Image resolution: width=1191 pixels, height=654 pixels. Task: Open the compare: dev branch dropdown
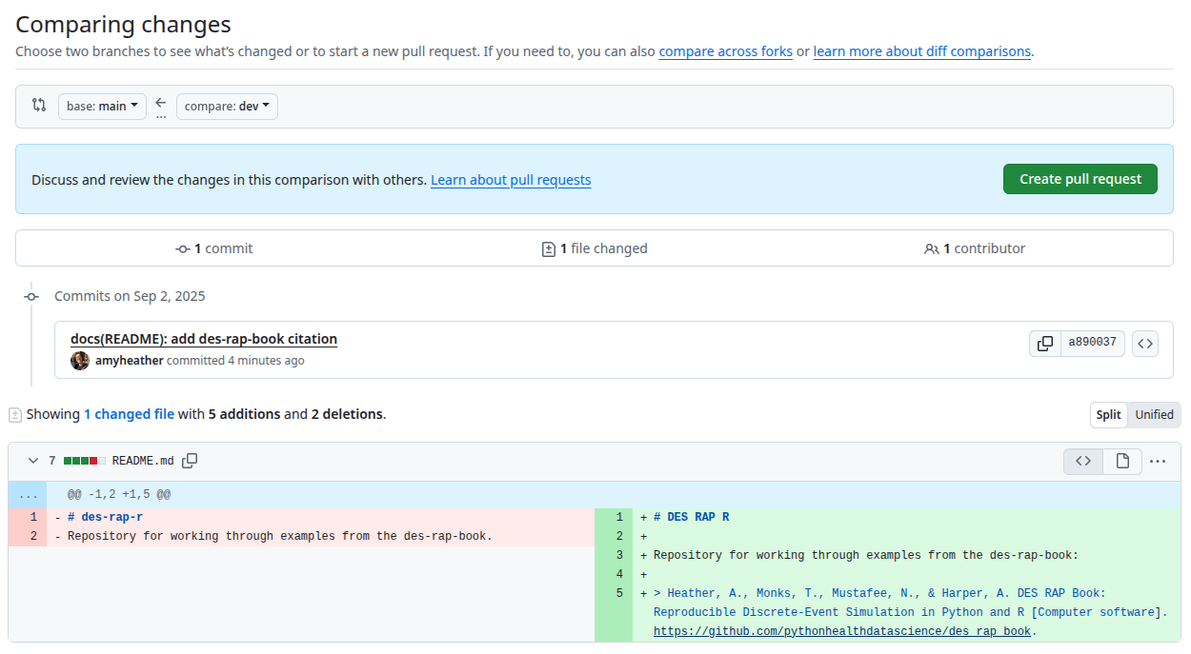click(227, 107)
